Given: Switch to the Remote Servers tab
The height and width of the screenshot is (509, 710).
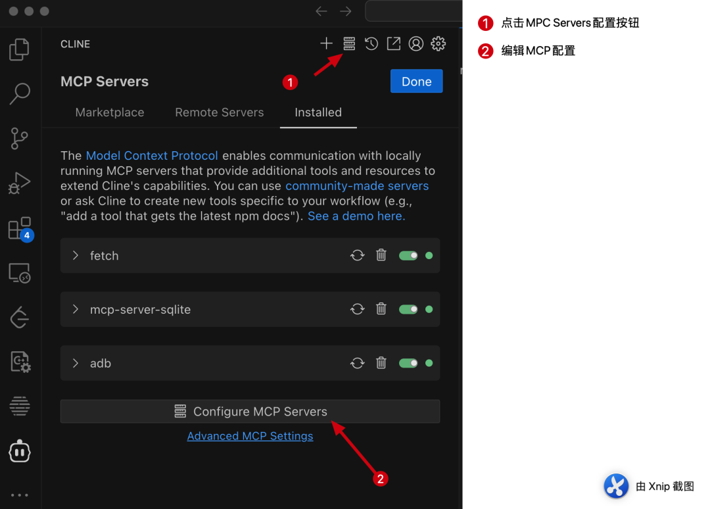Looking at the screenshot, I should [219, 112].
